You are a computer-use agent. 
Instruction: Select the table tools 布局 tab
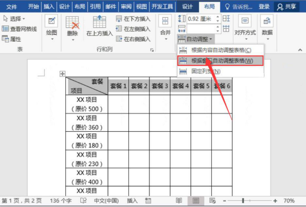tap(209, 7)
